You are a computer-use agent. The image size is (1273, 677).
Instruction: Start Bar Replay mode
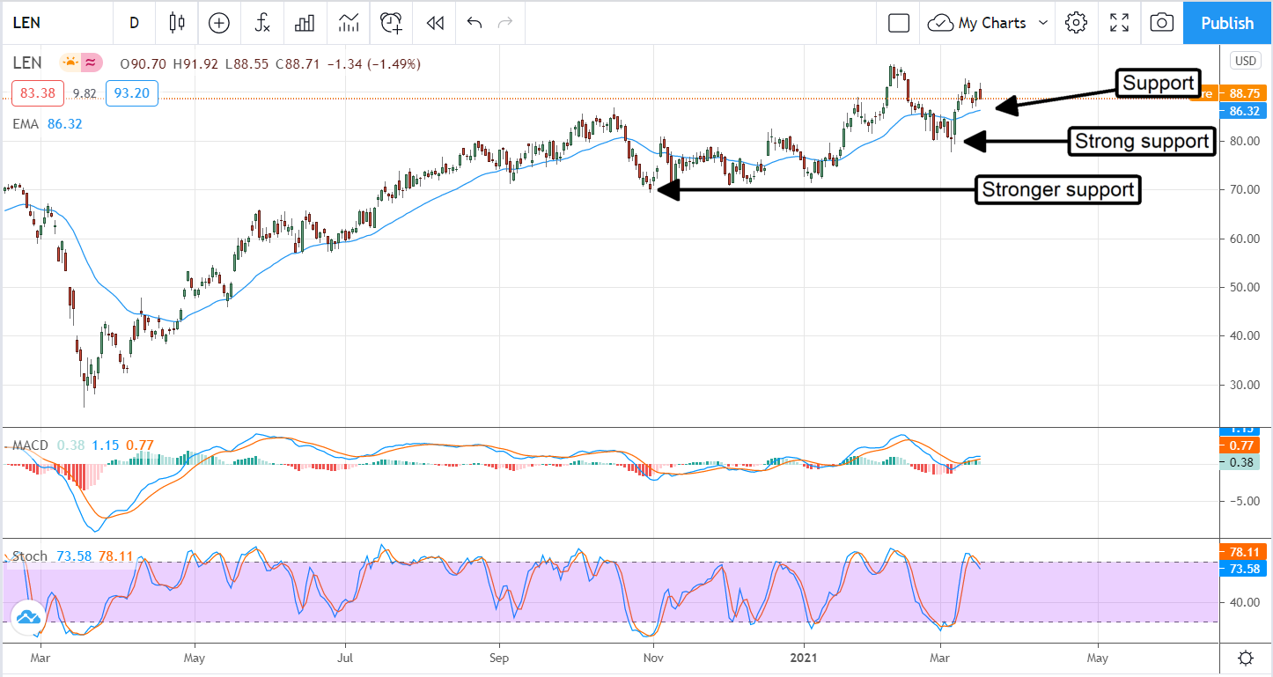point(434,23)
